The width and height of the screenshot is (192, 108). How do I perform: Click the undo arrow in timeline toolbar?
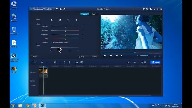pyautogui.click(x=42, y=62)
